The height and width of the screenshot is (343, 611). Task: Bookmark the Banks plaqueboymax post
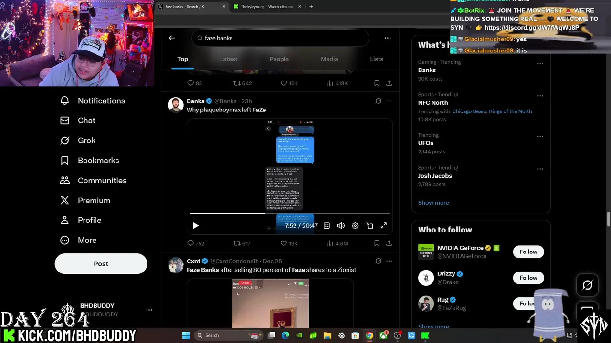click(x=377, y=243)
